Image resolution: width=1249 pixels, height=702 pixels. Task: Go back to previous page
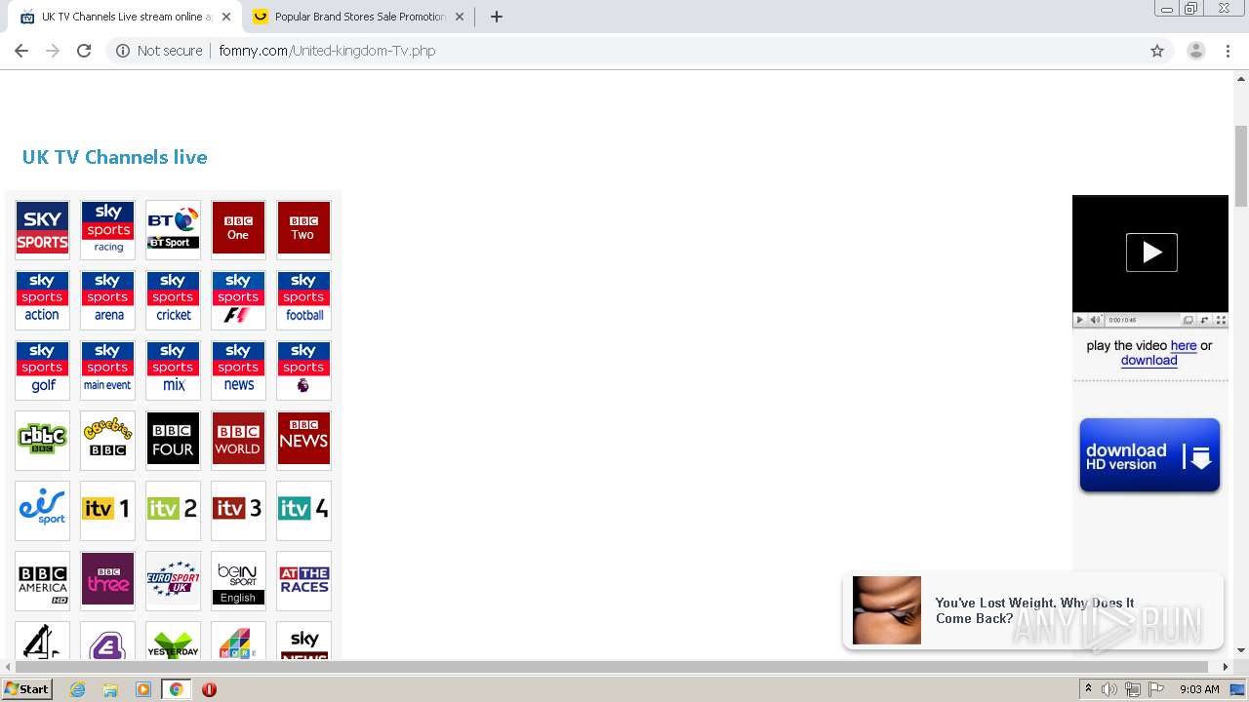point(21,51)
